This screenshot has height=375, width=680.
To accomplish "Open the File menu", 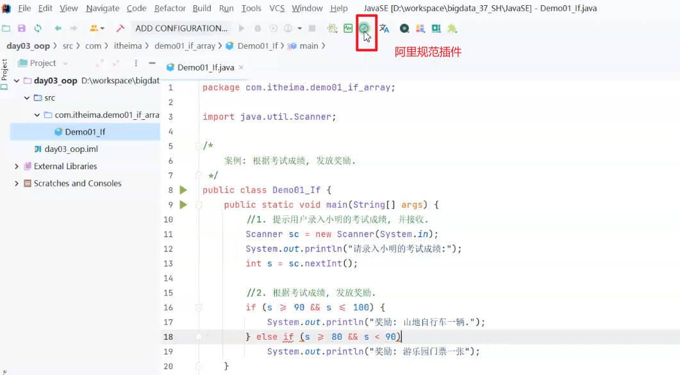I will (24, 8).
